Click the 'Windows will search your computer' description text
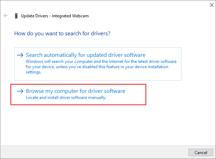This screenshot has height=159, width=216. [x=101, y=67]
